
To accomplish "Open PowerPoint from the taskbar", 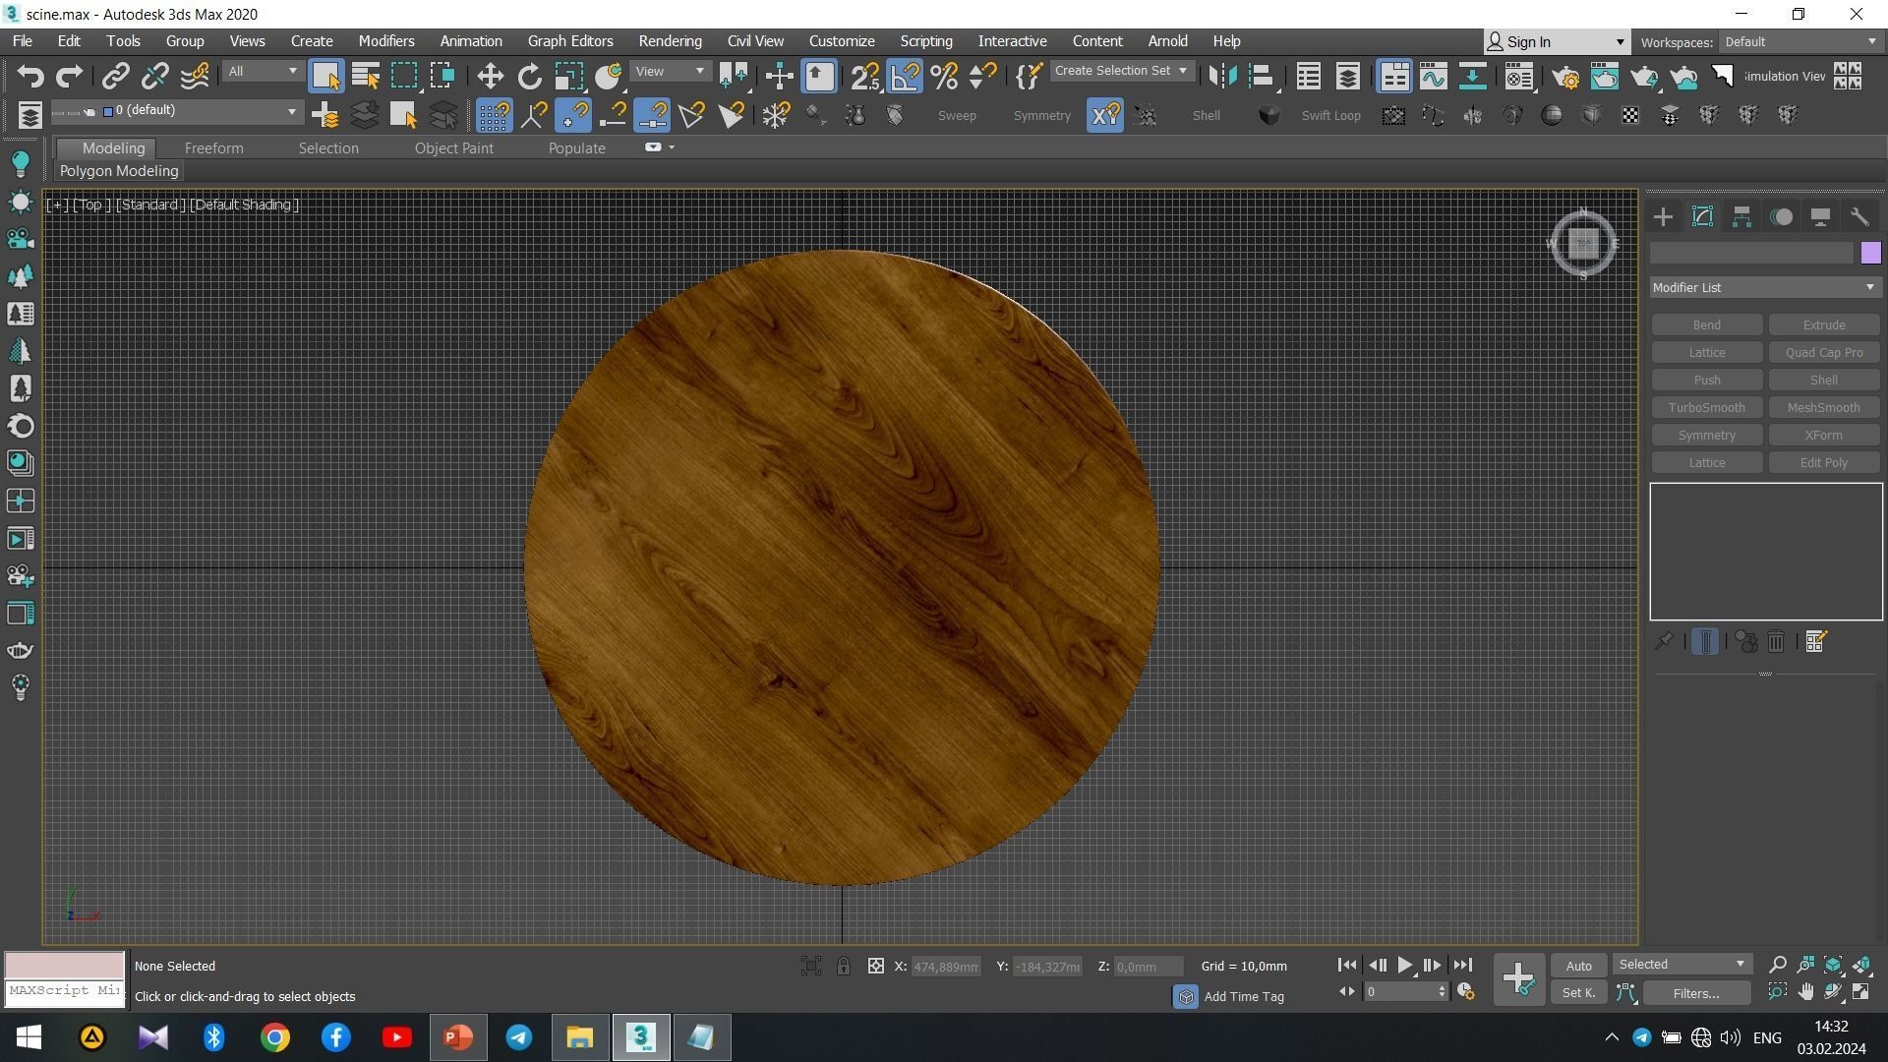I will coord(457,1037).
